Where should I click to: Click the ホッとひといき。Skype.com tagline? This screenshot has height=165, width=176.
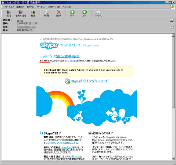click(80, 45)
